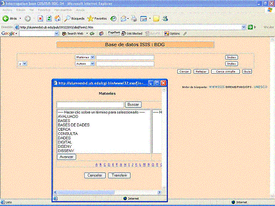This screenshot has width=275, height=206.
Task: Open the Archivo menu
Action: pos(7,10)
